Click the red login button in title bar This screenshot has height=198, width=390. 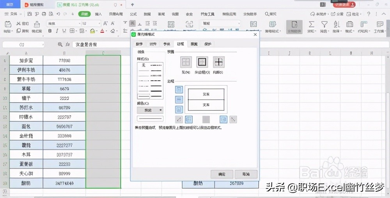[344, 4]
